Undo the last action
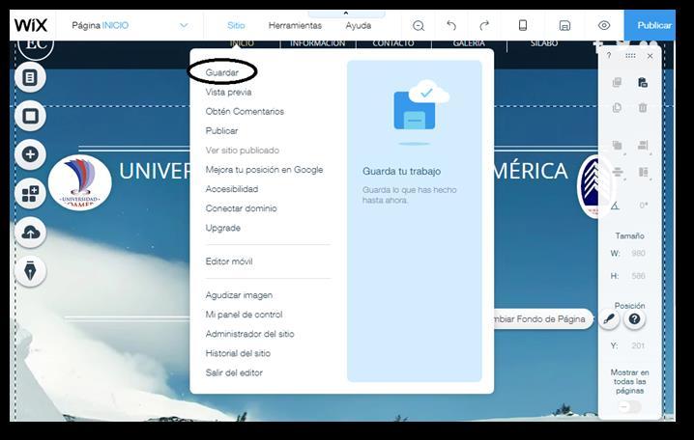 (451, 26)
